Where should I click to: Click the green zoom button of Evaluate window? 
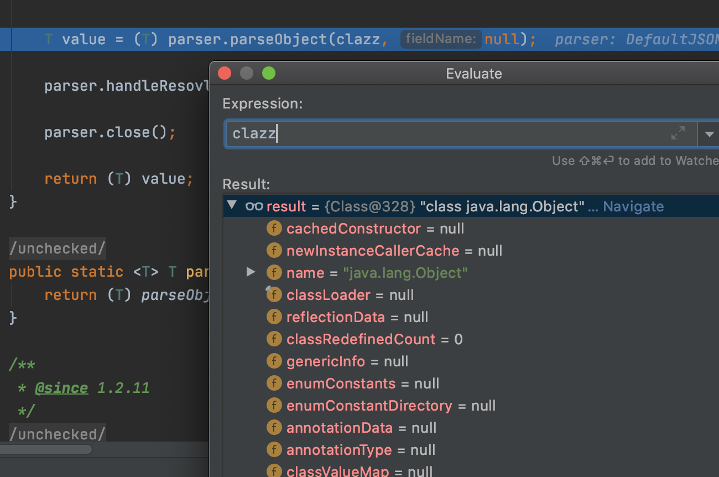[269, 73]
